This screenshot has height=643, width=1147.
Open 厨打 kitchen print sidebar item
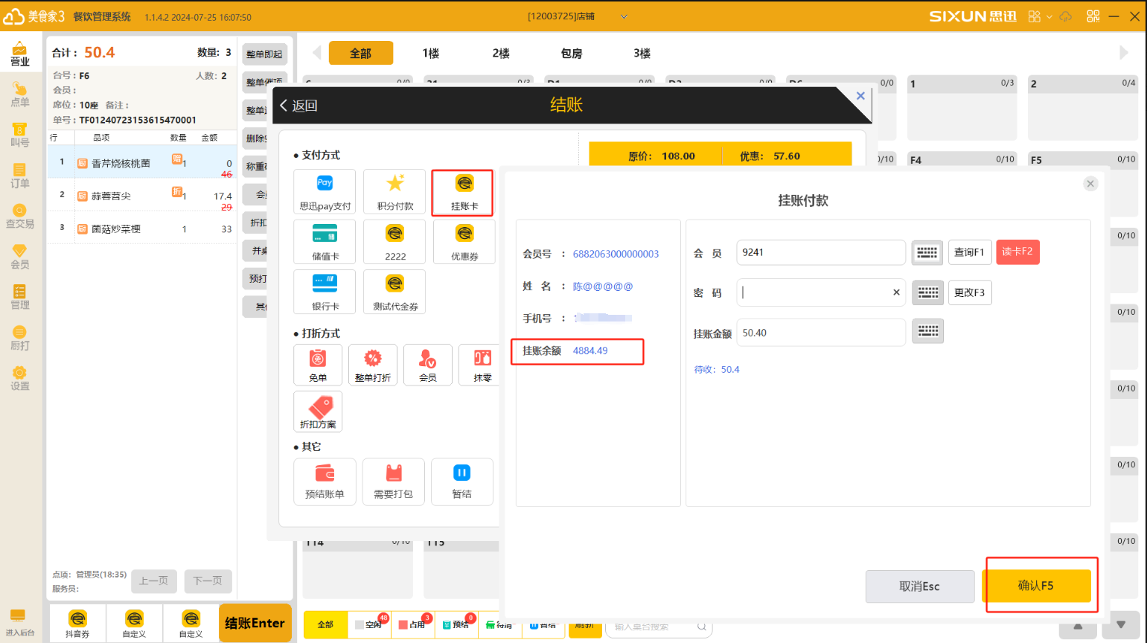[x=20, y=338]
